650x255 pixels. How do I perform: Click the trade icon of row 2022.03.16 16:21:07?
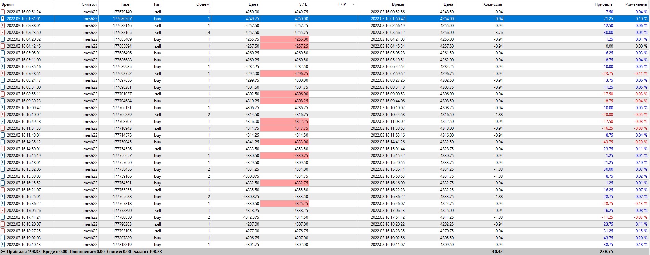[x=3, y=190]
